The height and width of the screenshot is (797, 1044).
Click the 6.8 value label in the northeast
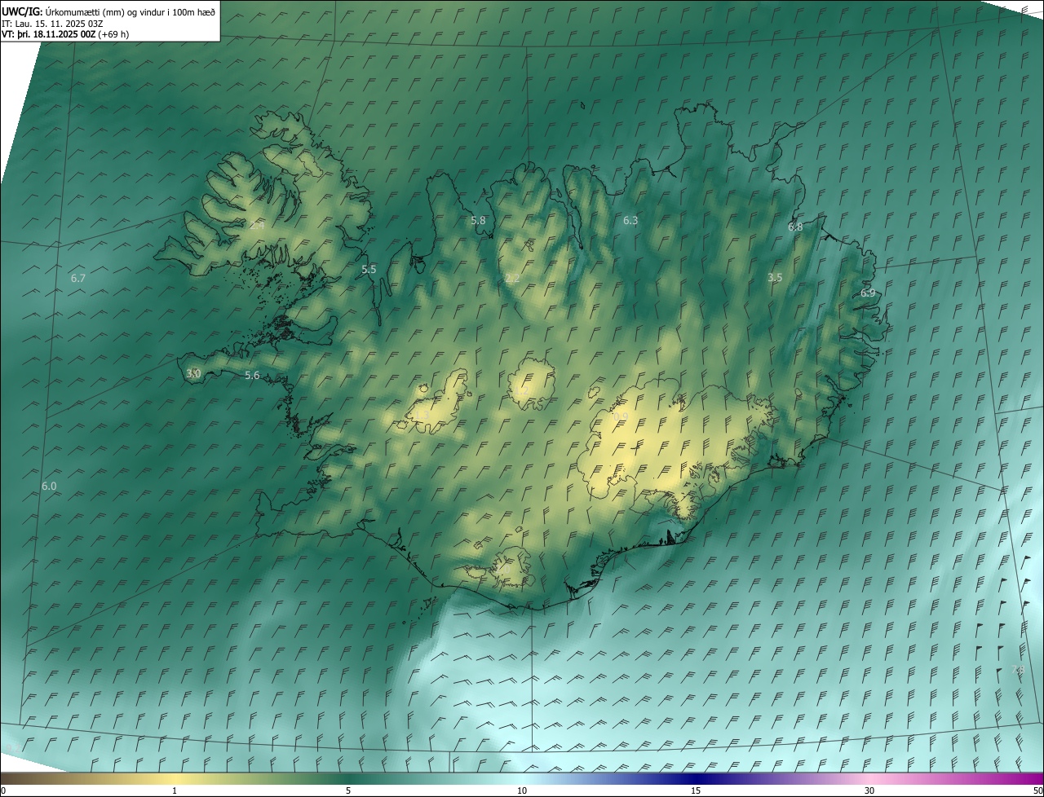click(795, 227)
